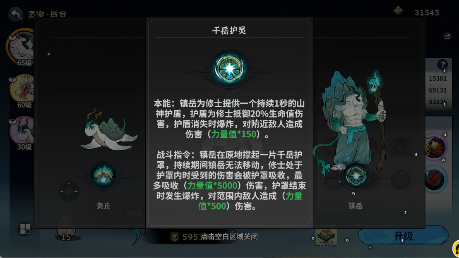The width and height of the screenshot is (459, 258).
Task: Click the 升级 upgrade button
Action: click(x=403, y=236)
